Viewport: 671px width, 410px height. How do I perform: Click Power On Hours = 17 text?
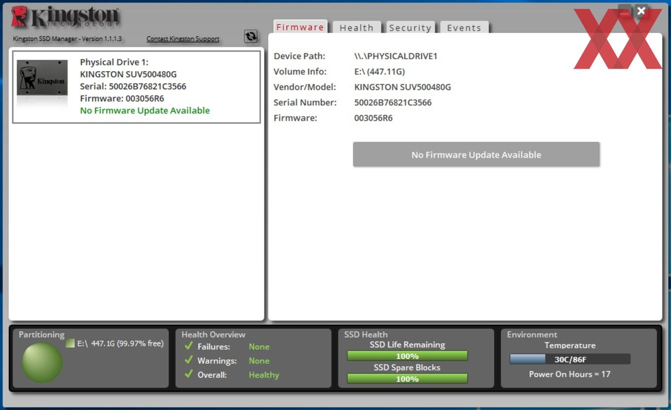coord(570,374)
